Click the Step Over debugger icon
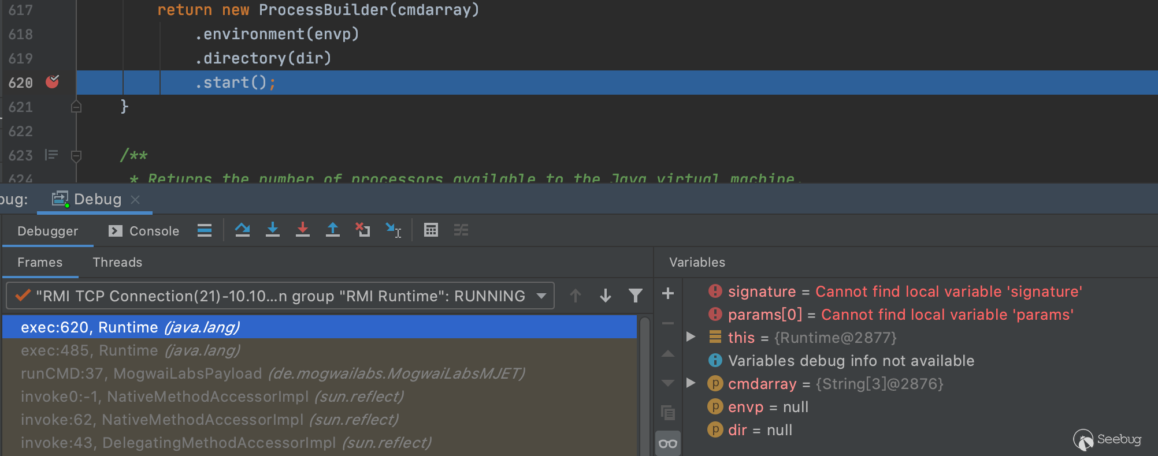This screenshot has width=1158, height=456. (x=243, y=230)
